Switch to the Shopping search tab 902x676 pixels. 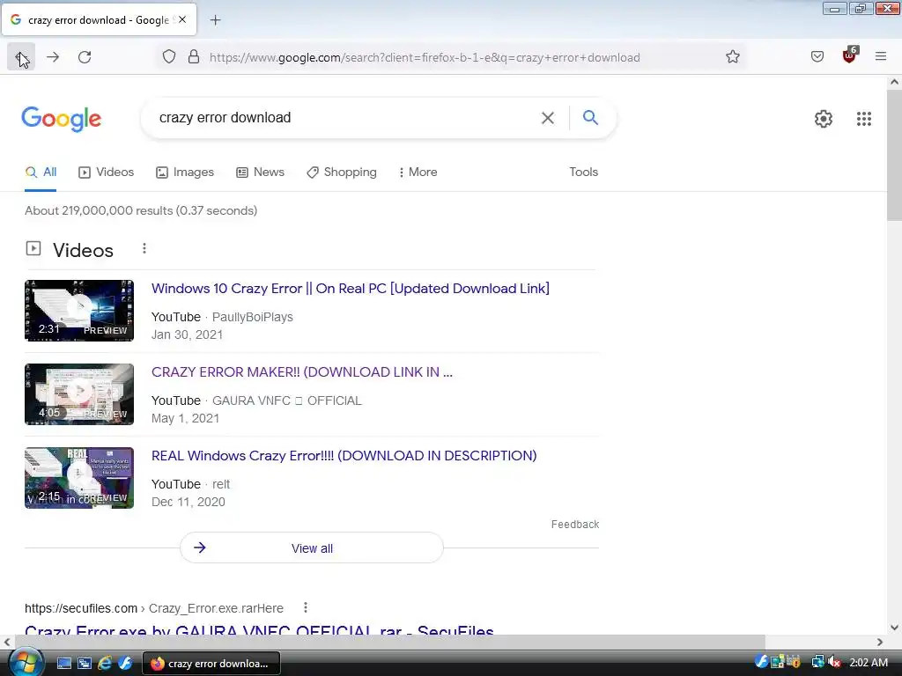pyautogui.click(x=342, y=172)
